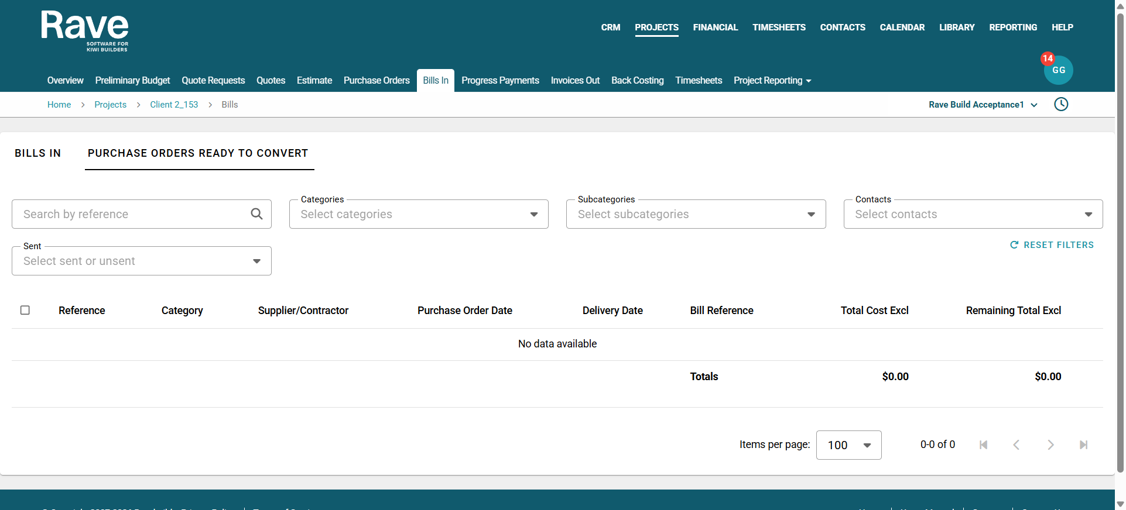Click the clock history icon
Screen dimensions: 1126x510
coord(1061,104)
